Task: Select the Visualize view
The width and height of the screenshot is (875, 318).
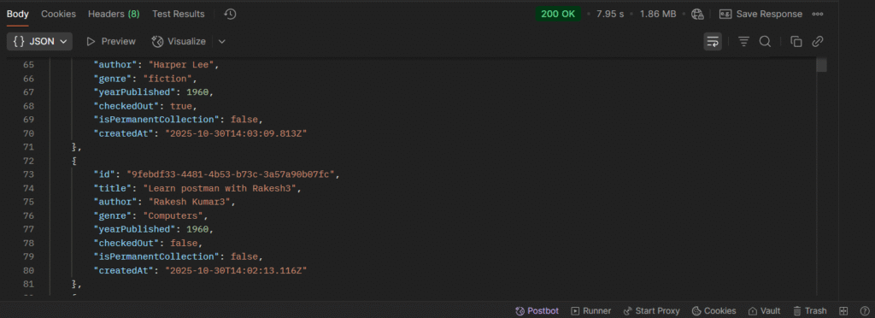Action: pyautogui.click(x=179, y=41)
